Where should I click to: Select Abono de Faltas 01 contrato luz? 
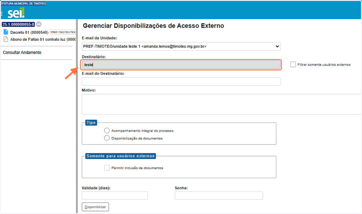(x=43, y=40)
